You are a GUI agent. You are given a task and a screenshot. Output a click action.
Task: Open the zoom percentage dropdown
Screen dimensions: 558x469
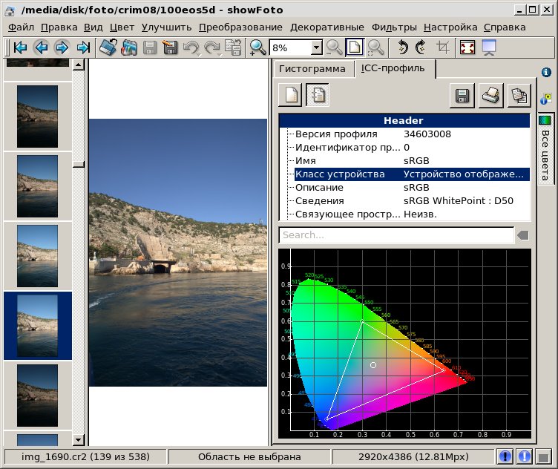316,48
